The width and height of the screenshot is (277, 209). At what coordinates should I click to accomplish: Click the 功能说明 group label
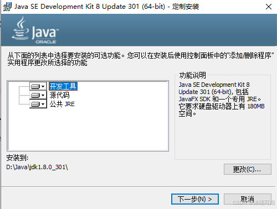pos(192,75)
